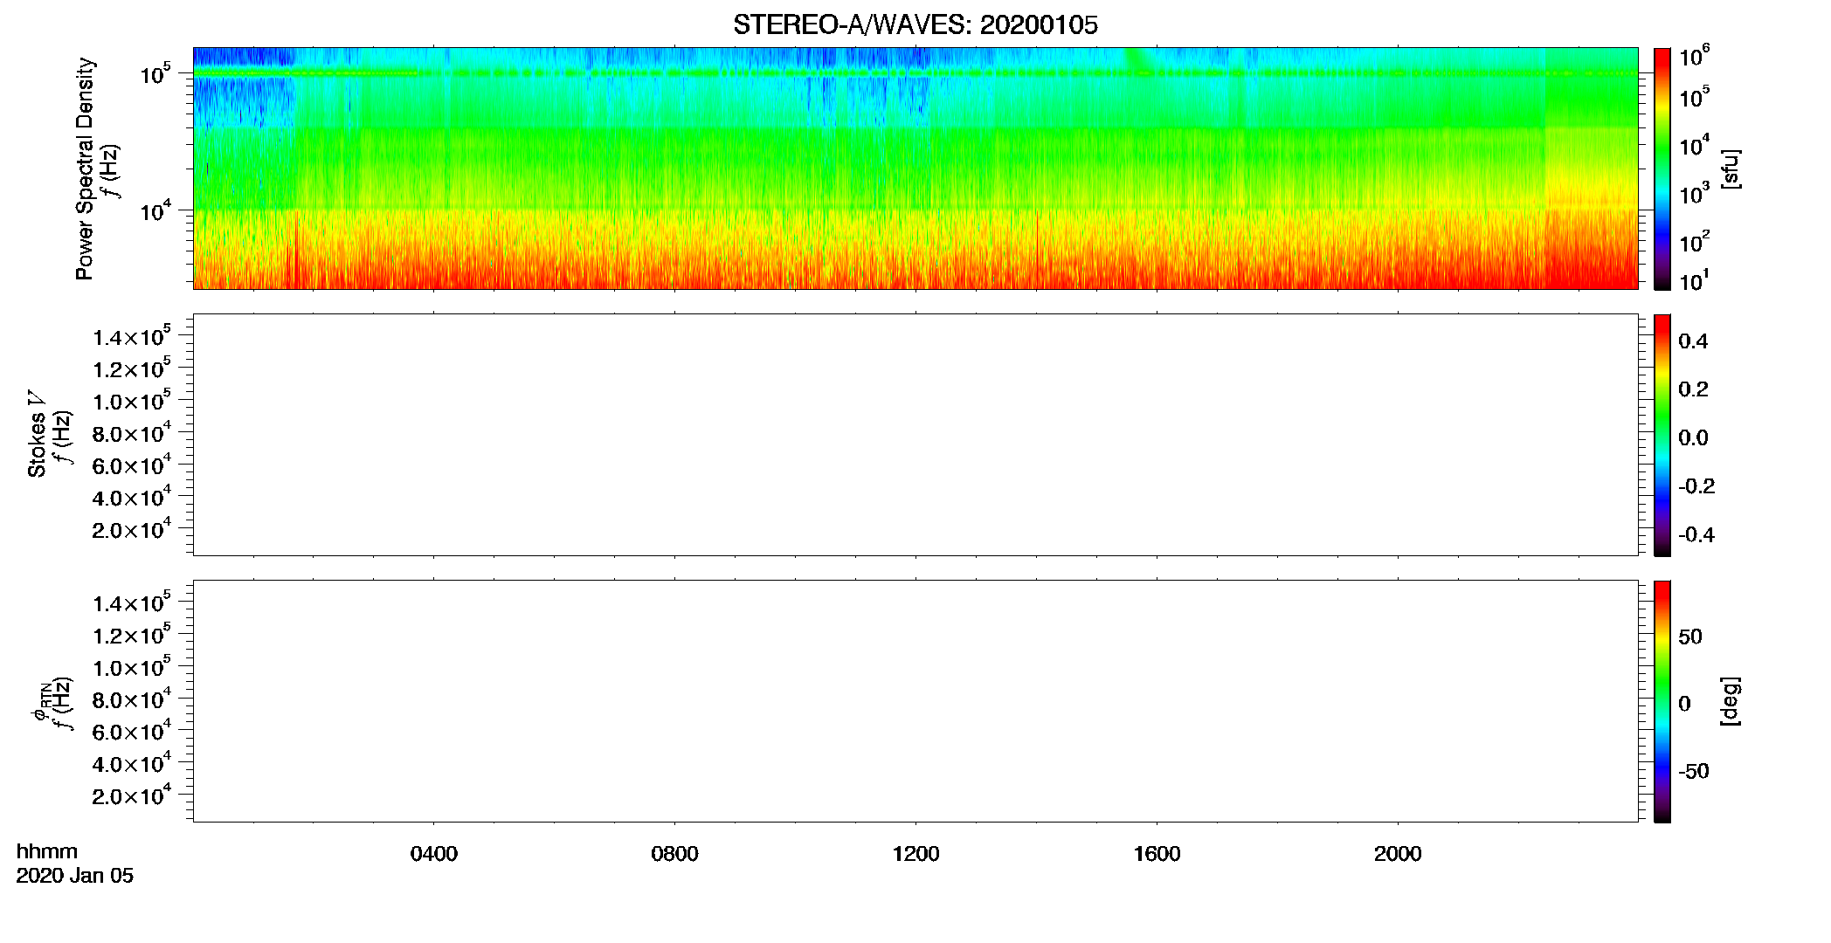Click the -50 value on the deg color bar
The image size is (1831, 943).
pos(1694,772)
